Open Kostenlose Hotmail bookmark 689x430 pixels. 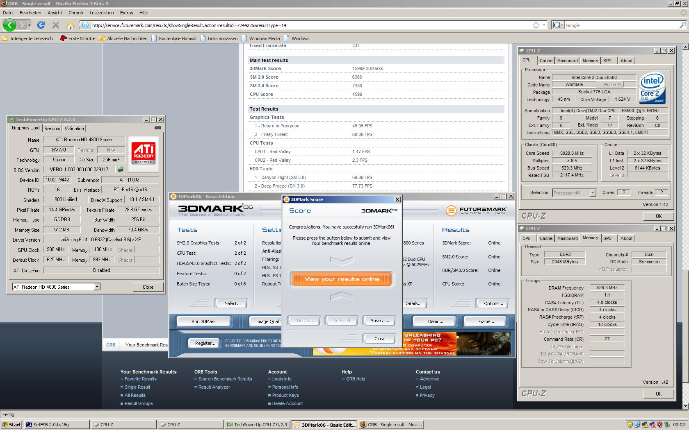point(173,38)
